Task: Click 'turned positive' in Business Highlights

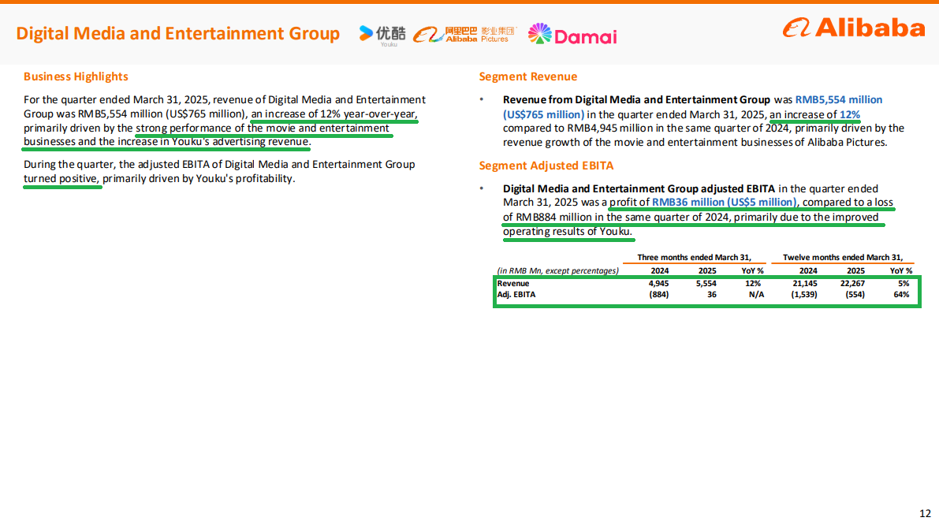Action: (61, 178)
